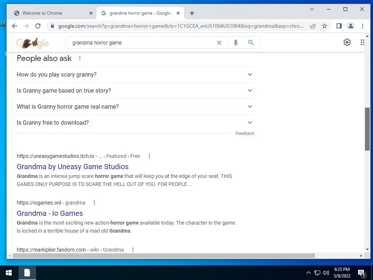Viewport: 373px width, 280px height.
Task: Click the horizontal scrollbar thumb
Action: (x=164, y=256)
